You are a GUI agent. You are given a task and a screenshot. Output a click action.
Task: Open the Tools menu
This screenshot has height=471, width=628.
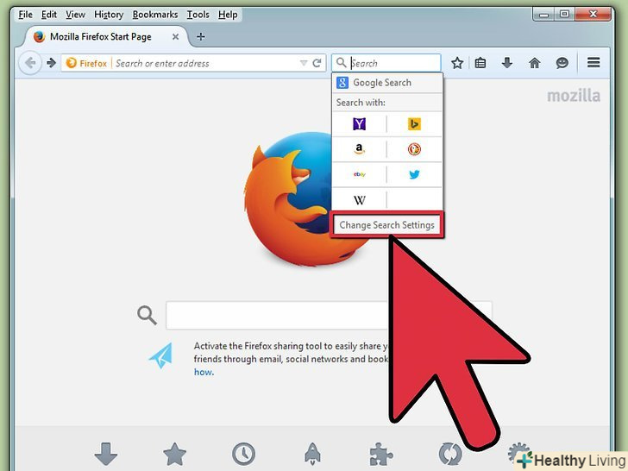pyautogui.click(x=198, y=15)
